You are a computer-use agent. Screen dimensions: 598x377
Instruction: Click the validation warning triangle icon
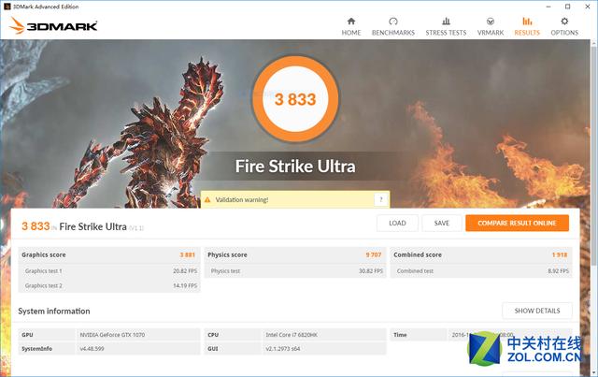207,200
